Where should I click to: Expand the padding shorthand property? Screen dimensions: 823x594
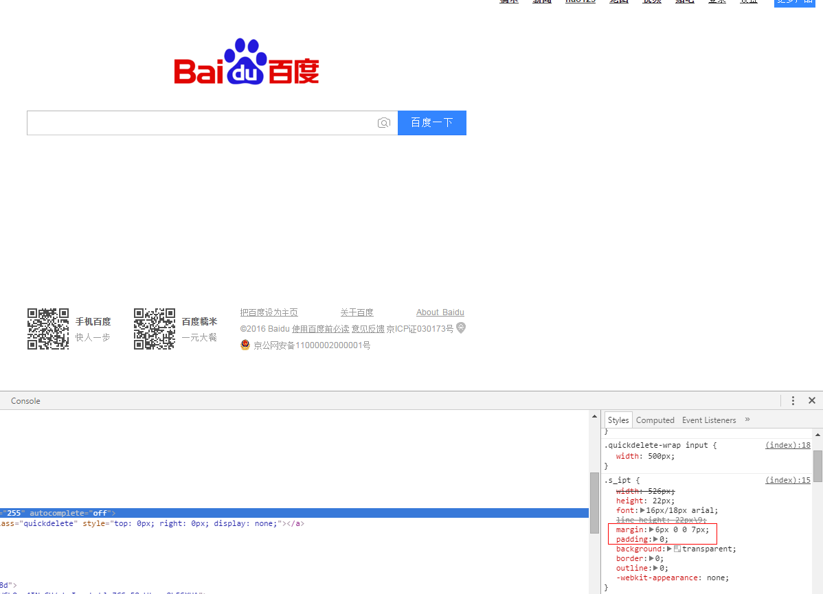coord(655,539)
